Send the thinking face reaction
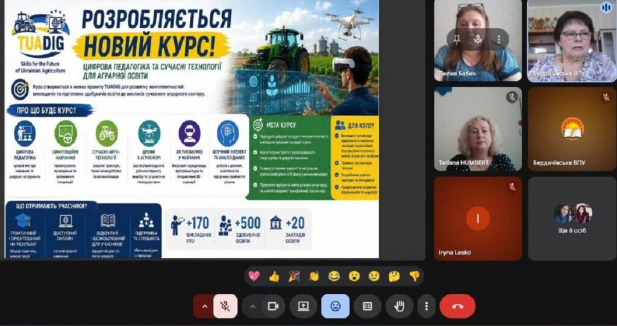The image size is (617, 326). [394, 277]
